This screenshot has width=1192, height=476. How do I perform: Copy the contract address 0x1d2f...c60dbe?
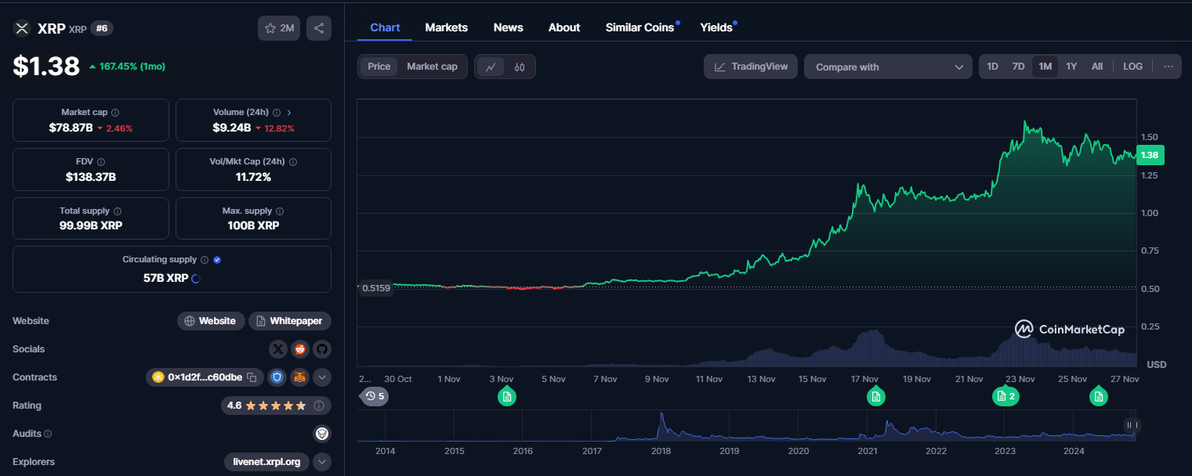pyautogui.click(x=252, y=377)
